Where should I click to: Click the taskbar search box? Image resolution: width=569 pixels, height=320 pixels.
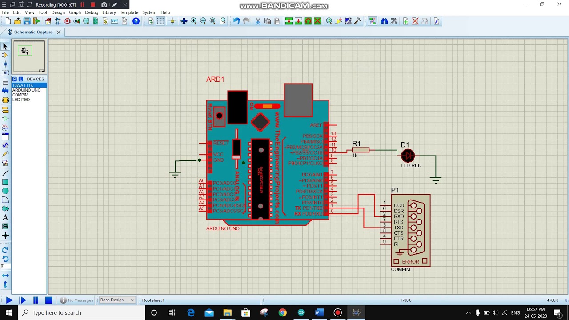pos(82,313)
